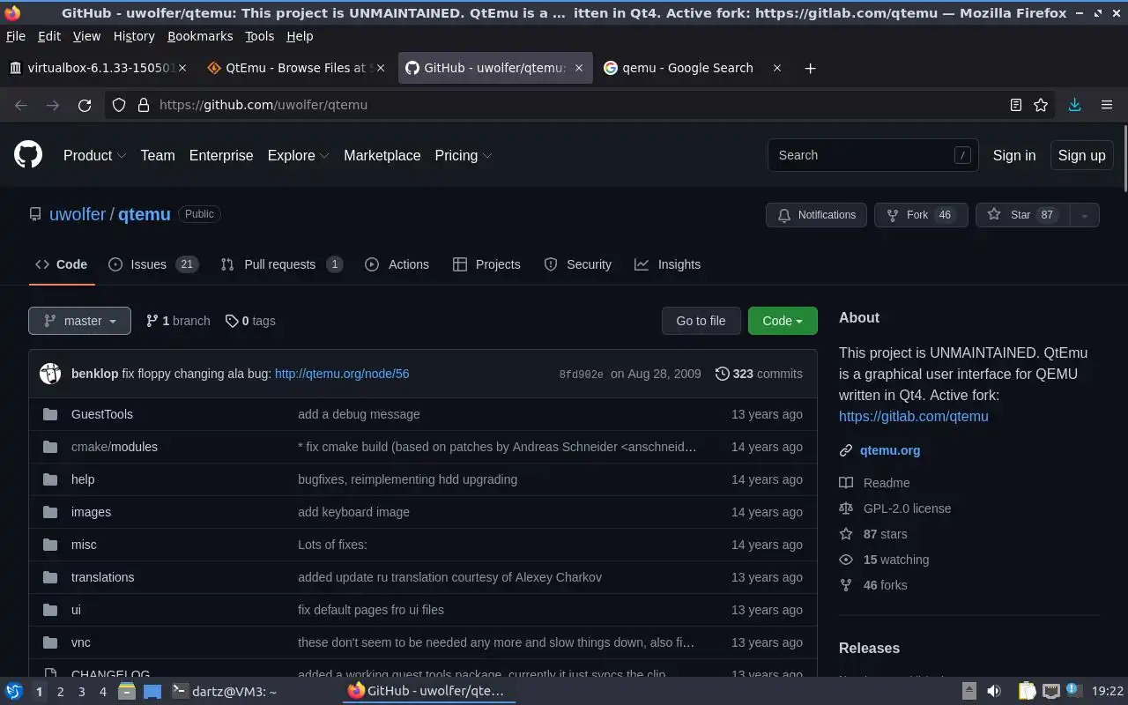The width and height of the screenshot is (1128, 705).
Task: Close the qemu Google Search tab
Action: 776,68
